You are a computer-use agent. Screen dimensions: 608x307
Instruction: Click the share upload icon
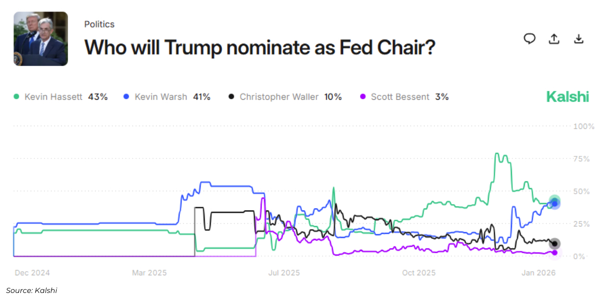554,39
